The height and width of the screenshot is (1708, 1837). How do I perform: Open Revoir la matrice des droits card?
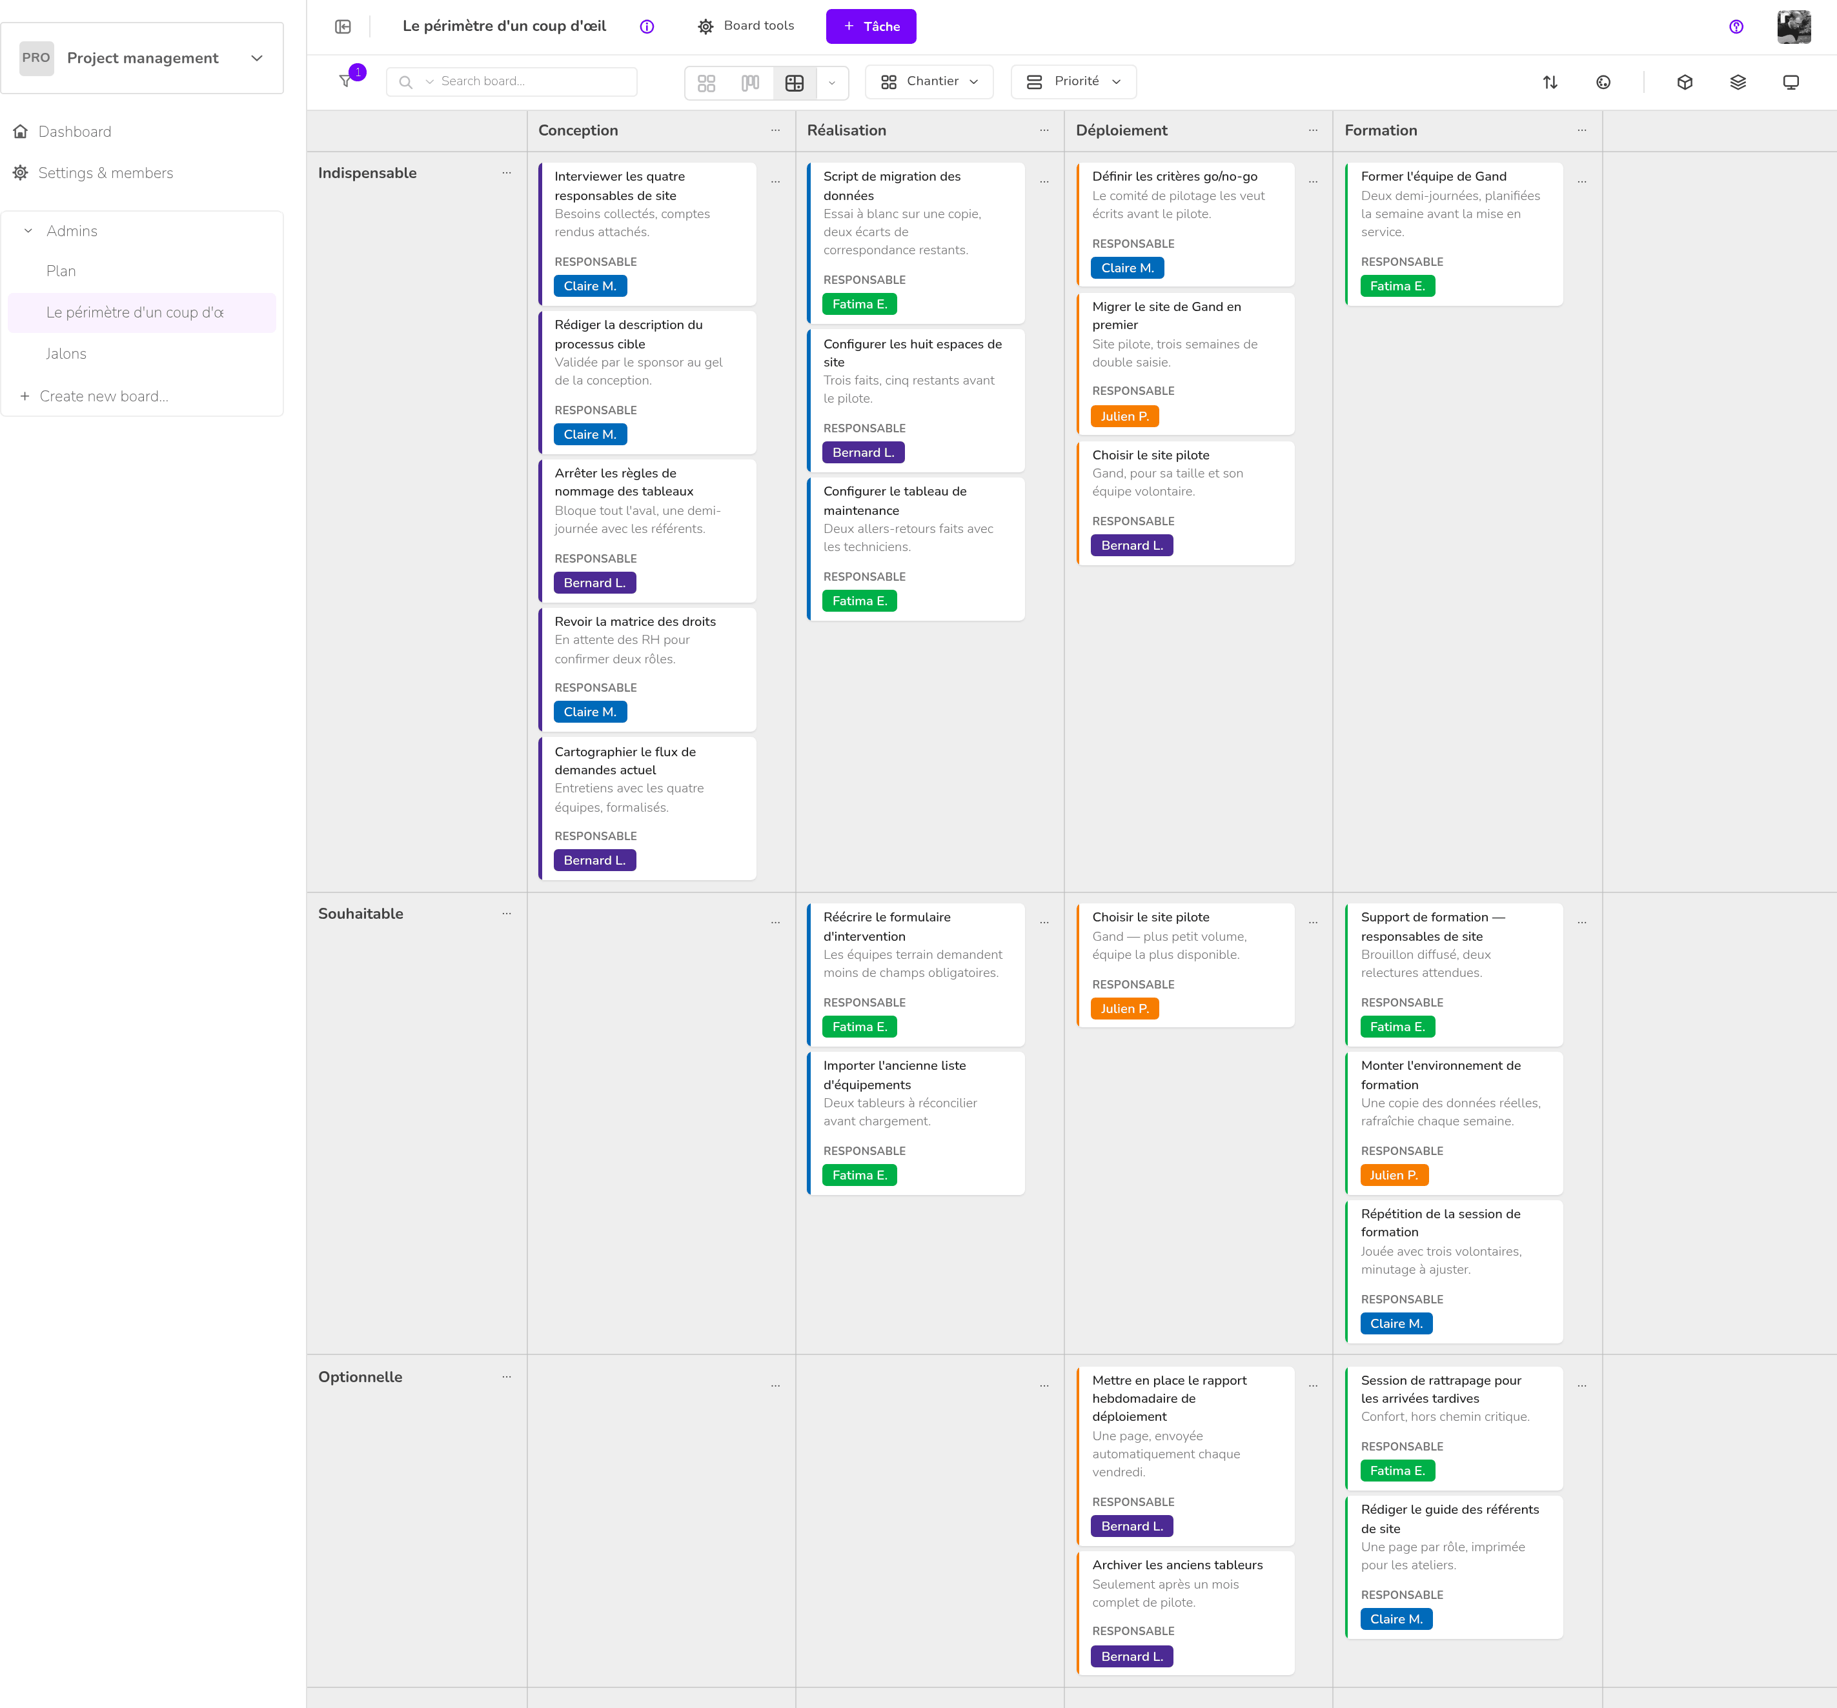[x=648, y=670]
